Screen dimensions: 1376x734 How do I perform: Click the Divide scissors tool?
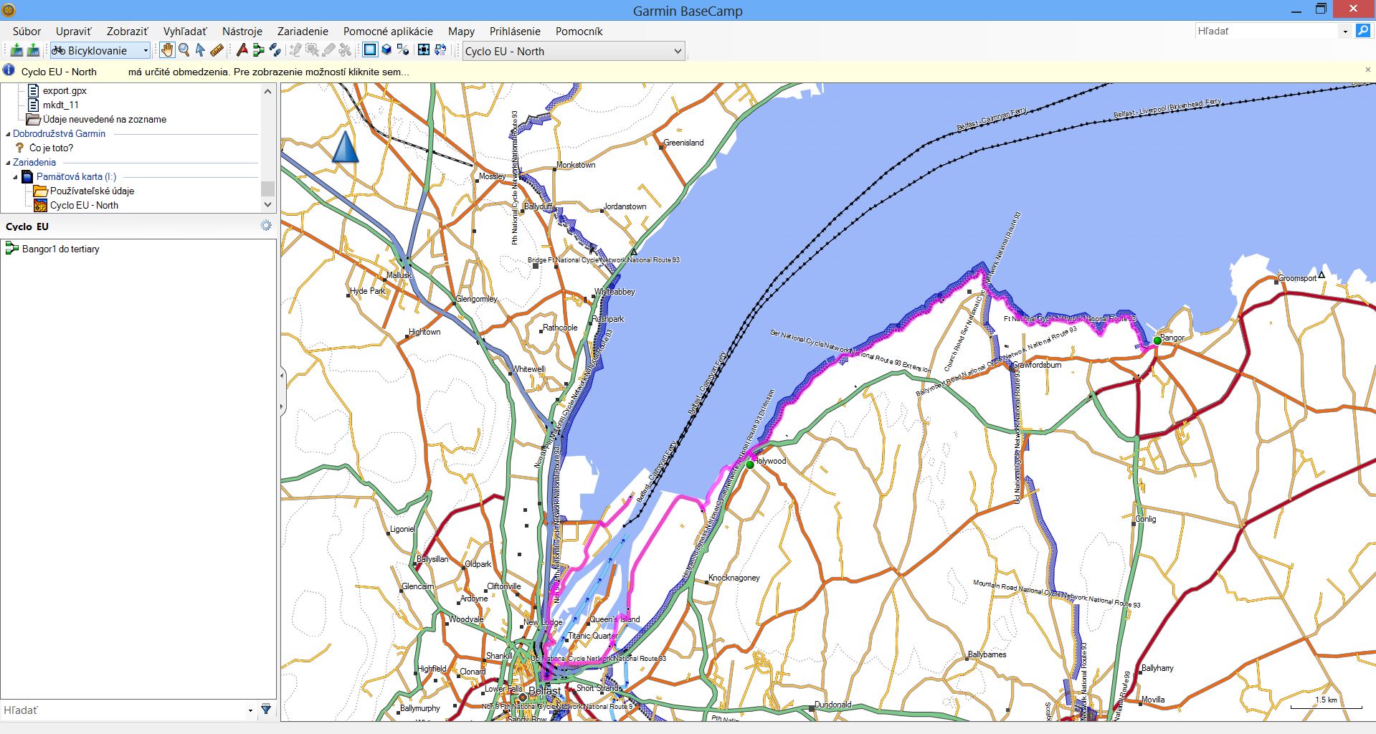(x=345, y=50)
